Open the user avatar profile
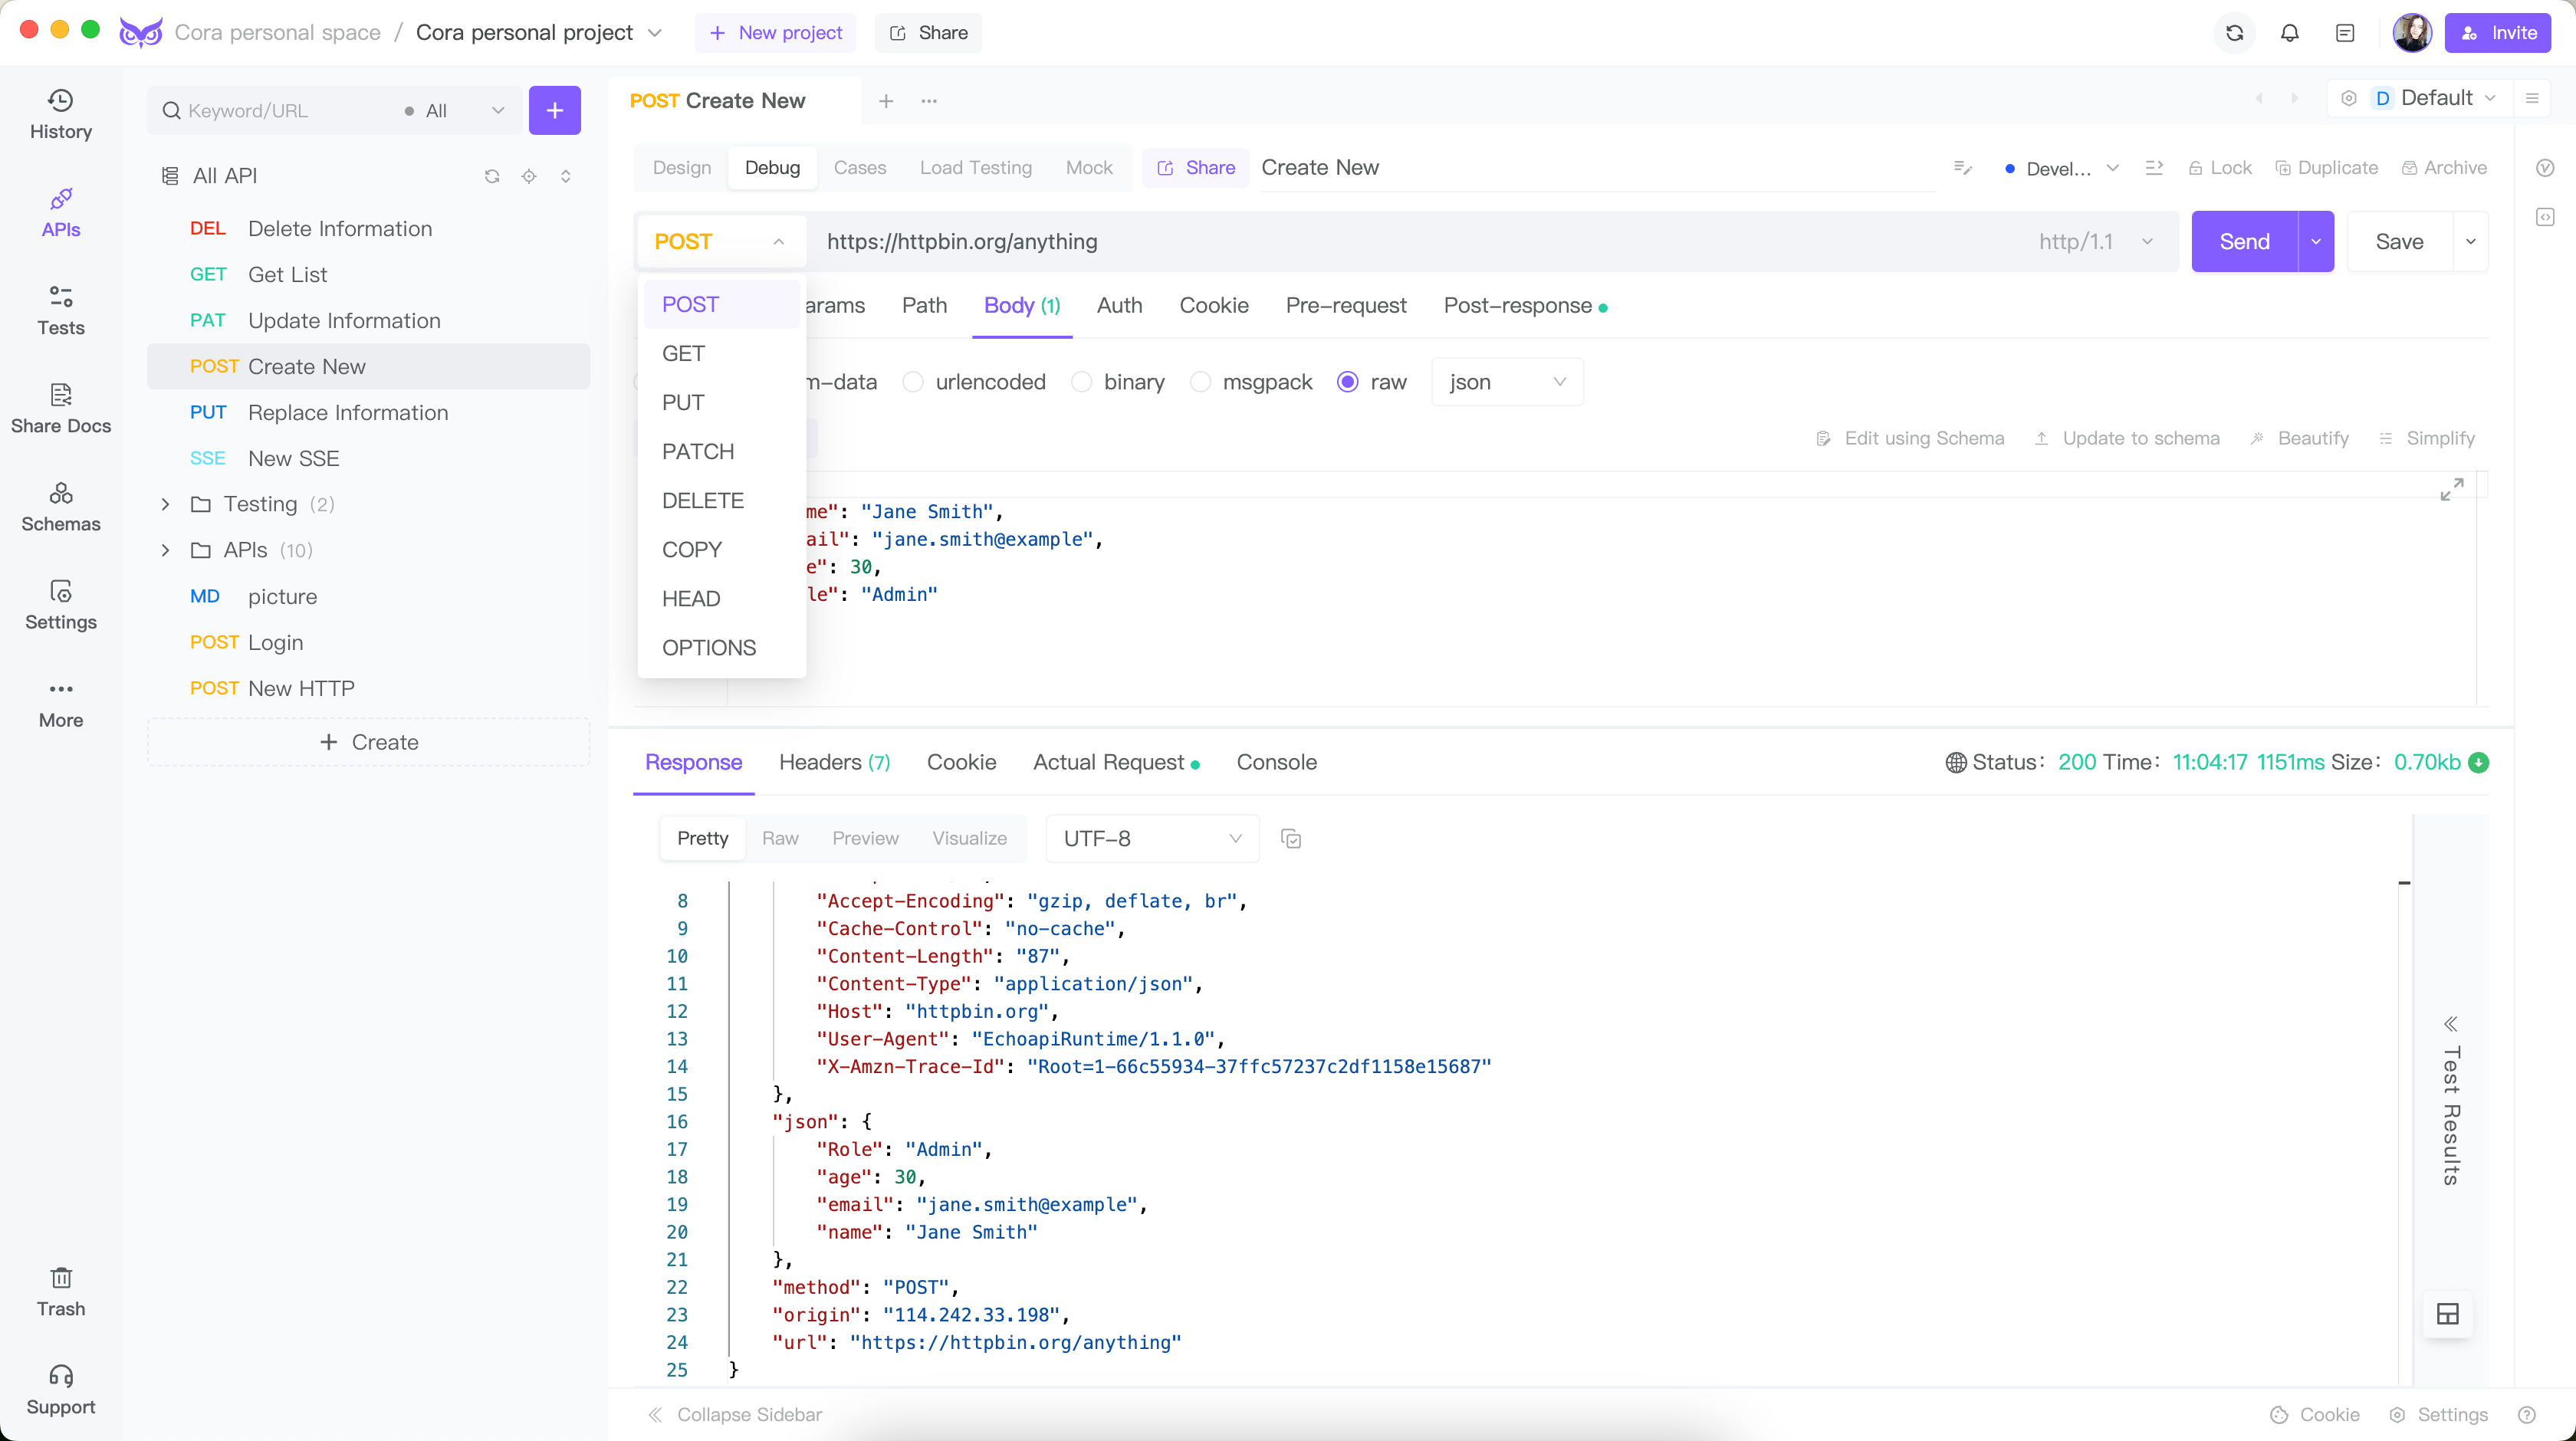This screenshot has height=1441, width=2576. (x=2411, y=33)
